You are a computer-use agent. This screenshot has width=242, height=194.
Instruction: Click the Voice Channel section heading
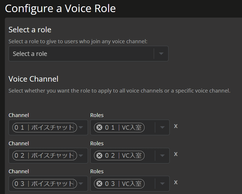click(34, 79)
